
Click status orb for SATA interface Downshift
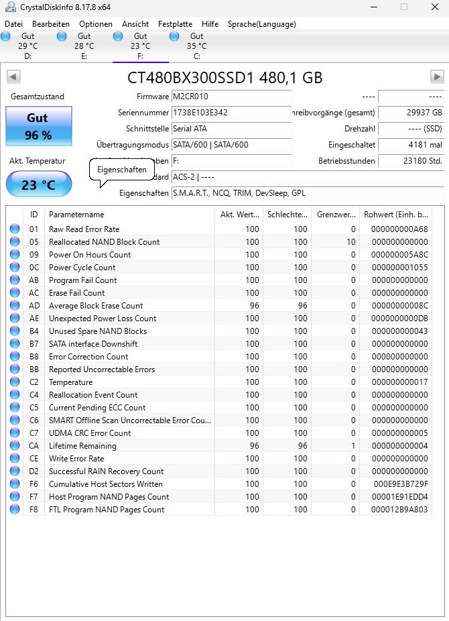click(15, 344)
